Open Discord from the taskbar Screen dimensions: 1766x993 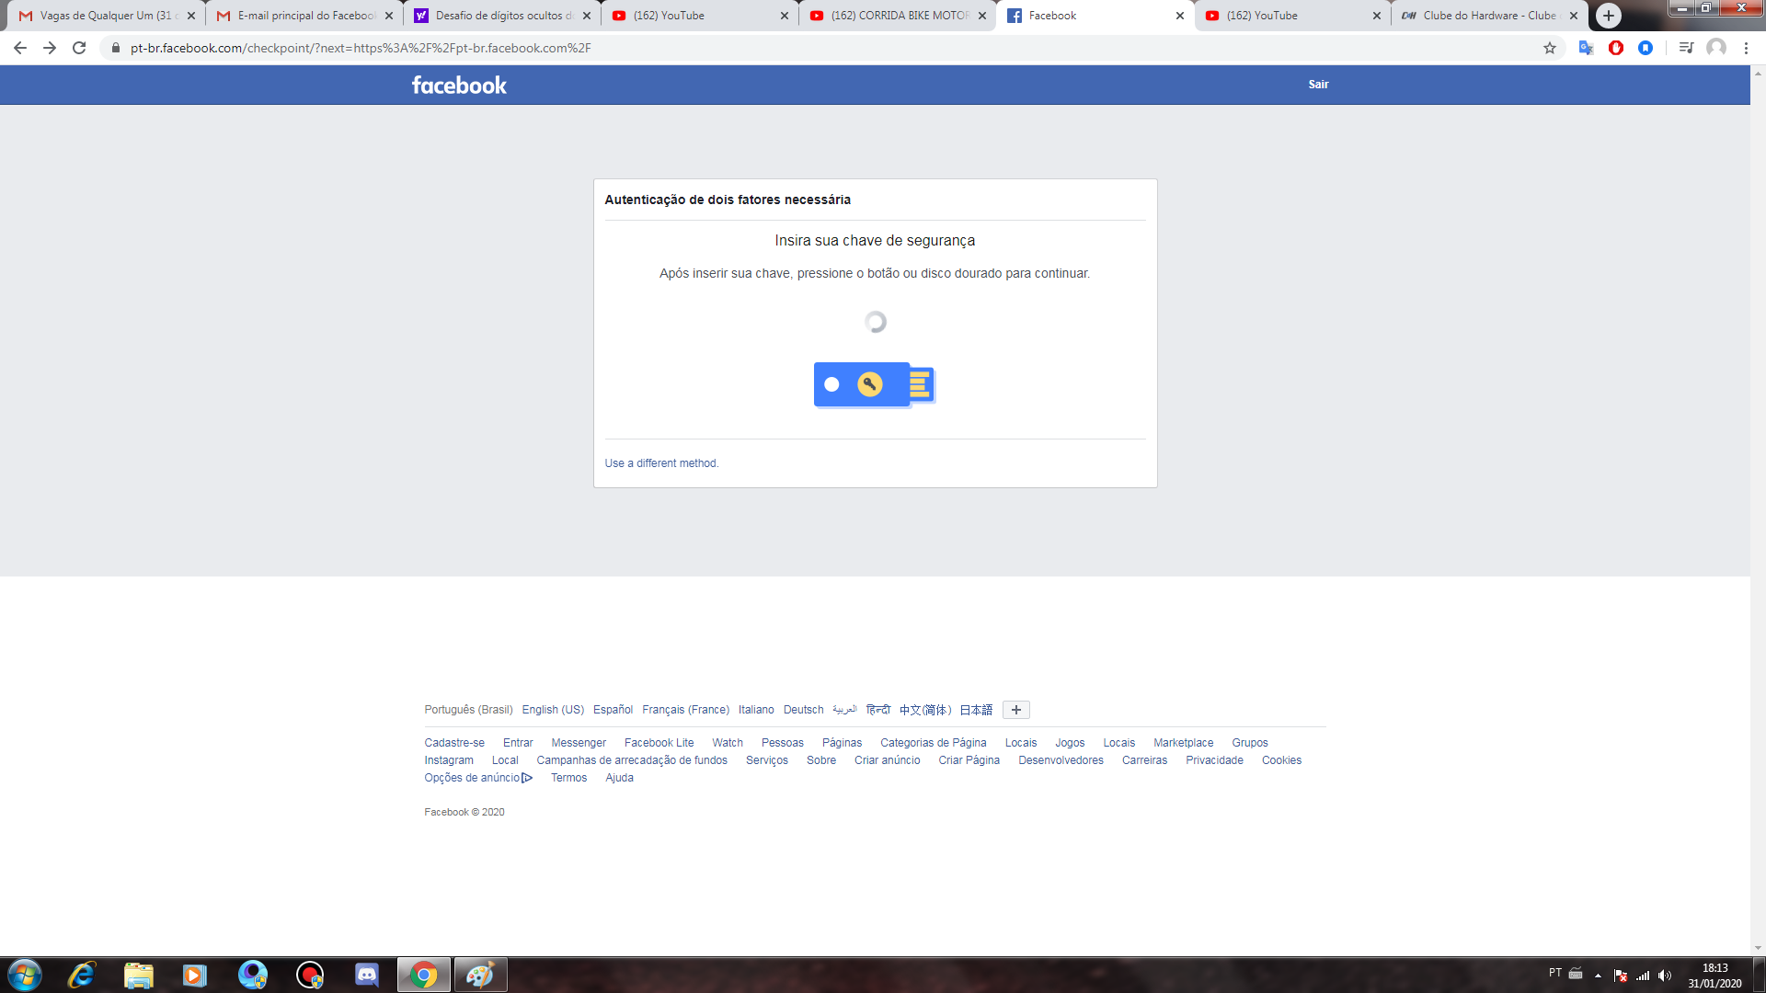(367, 975)
